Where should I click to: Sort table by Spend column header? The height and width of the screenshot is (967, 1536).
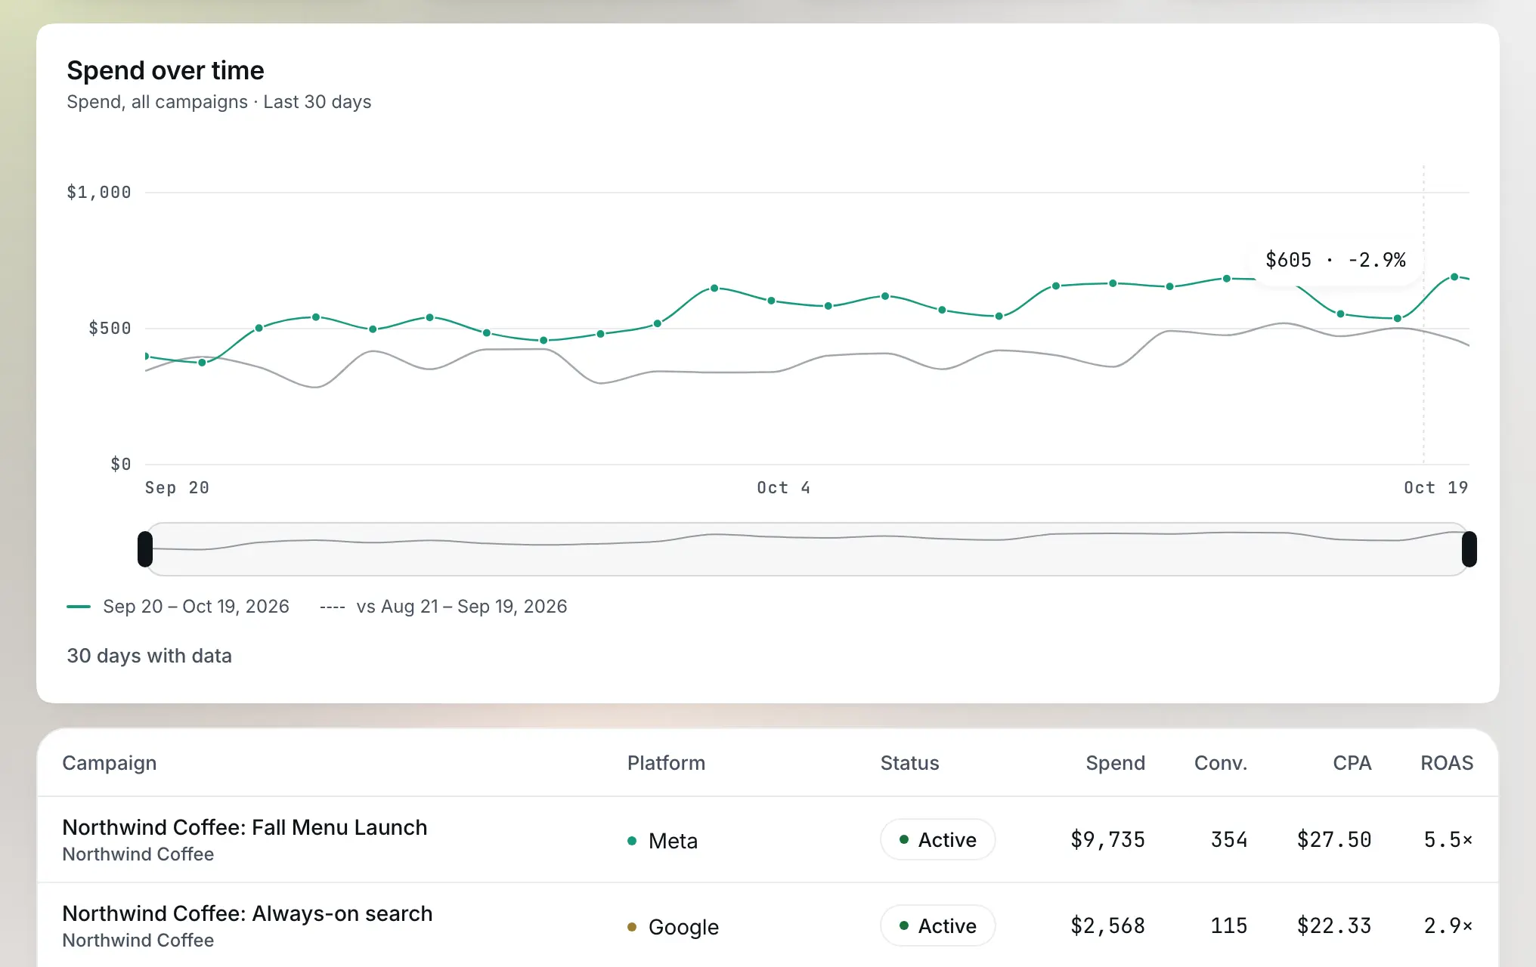(x=1115, y=763)
